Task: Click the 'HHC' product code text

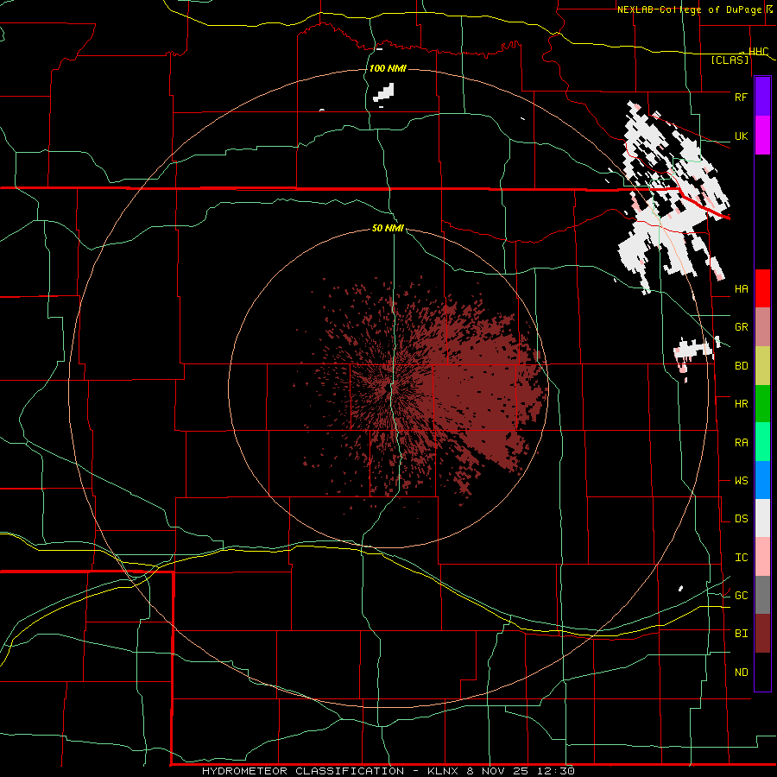Action: [758, 52]
